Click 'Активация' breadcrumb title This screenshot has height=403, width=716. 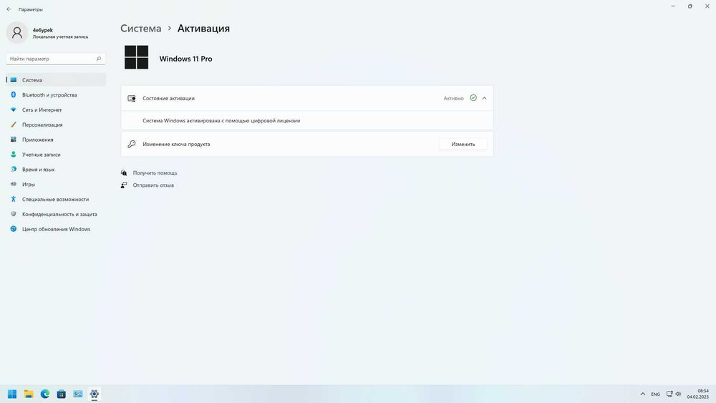click(203, 29)
